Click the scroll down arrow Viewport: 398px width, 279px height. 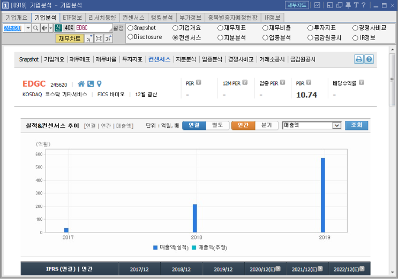[393, 273]
